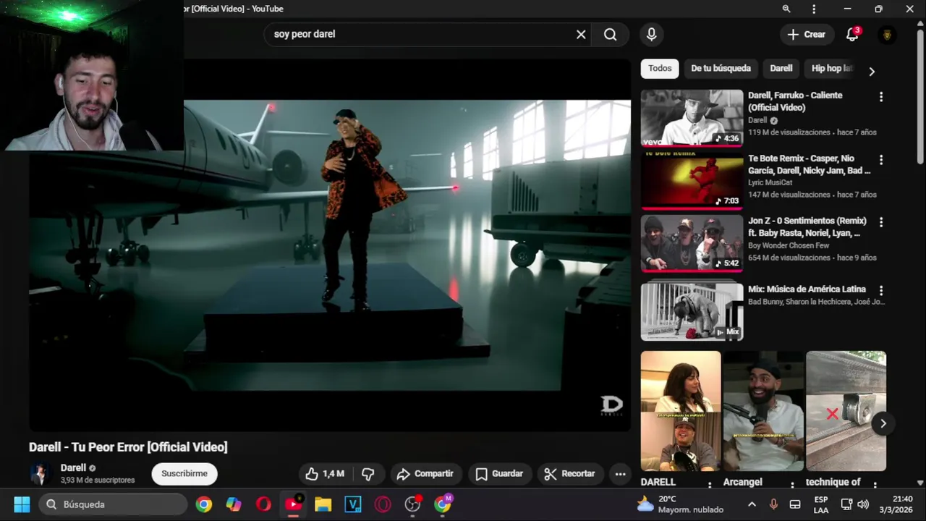The image size is (926, 521).
Task: Open options for Arcangel short
Action: click(792, 485)
